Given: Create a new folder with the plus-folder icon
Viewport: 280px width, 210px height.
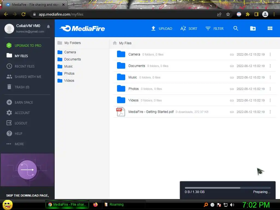Looking at the screenshot, I should click(x=253, y=28).
